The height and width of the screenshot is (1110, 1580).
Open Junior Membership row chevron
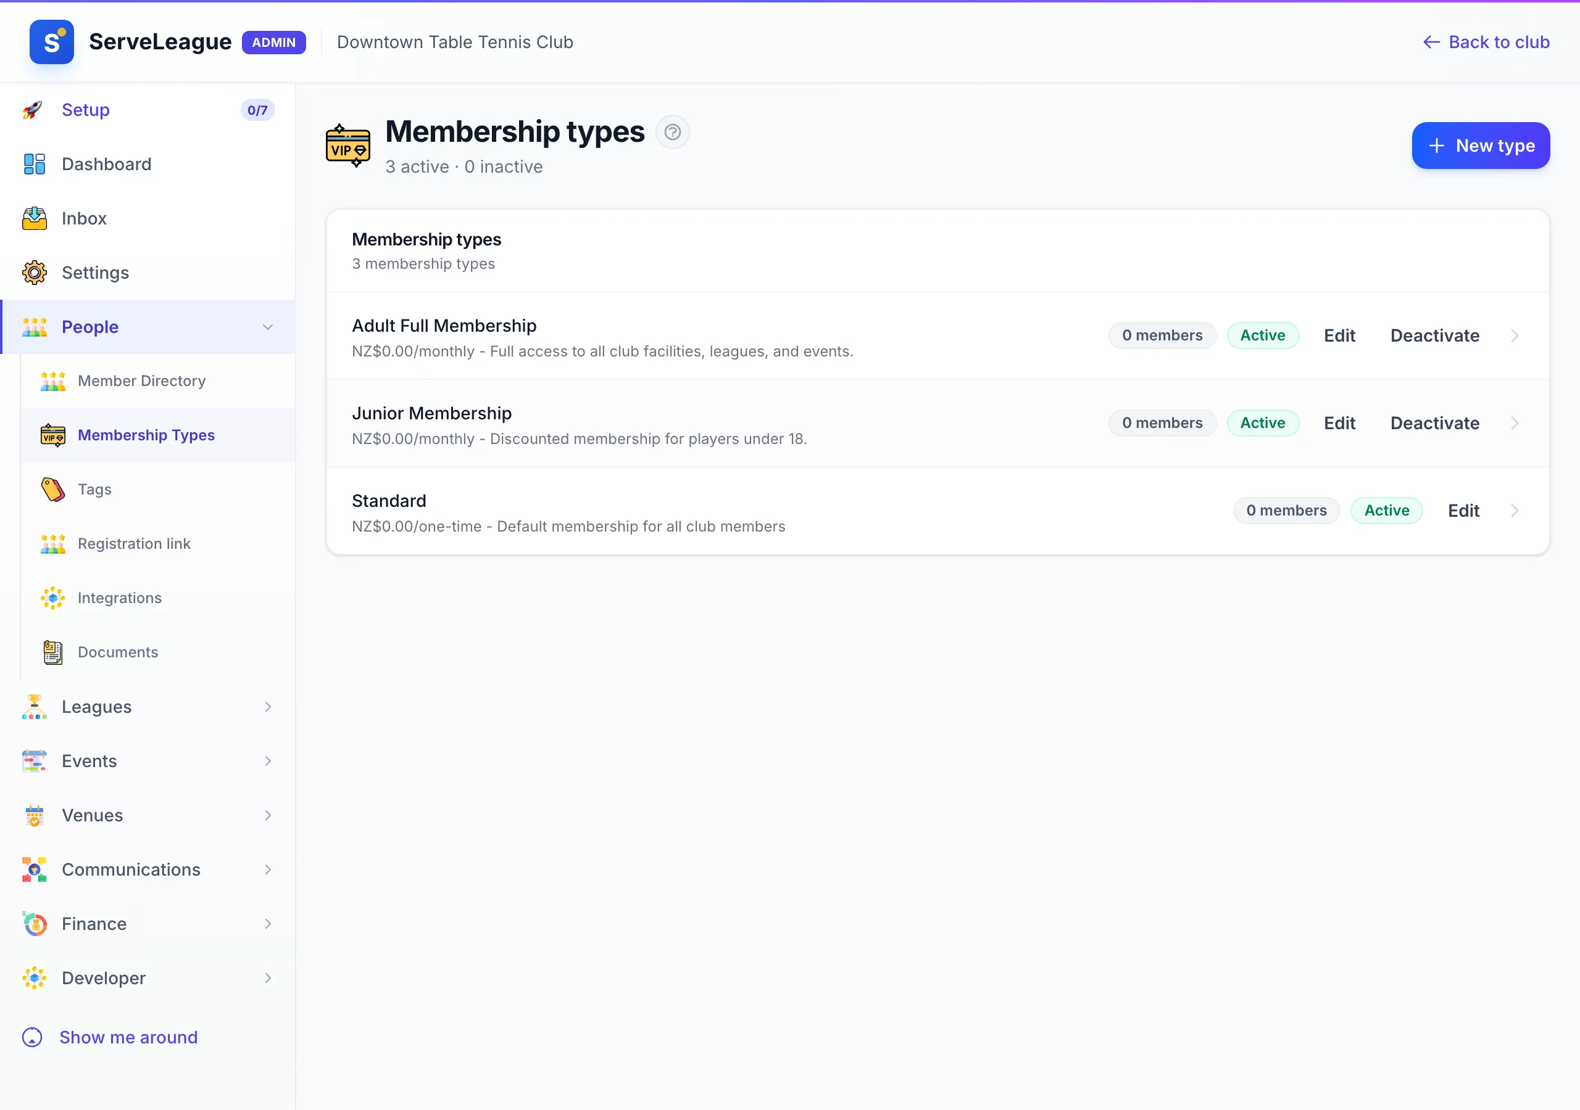point(1515,424)
